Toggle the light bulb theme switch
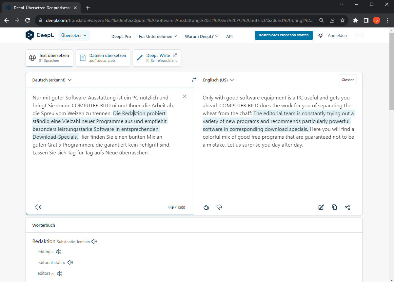Image resolution: width=394 pixels, height=282 pixels. point(320,35)
